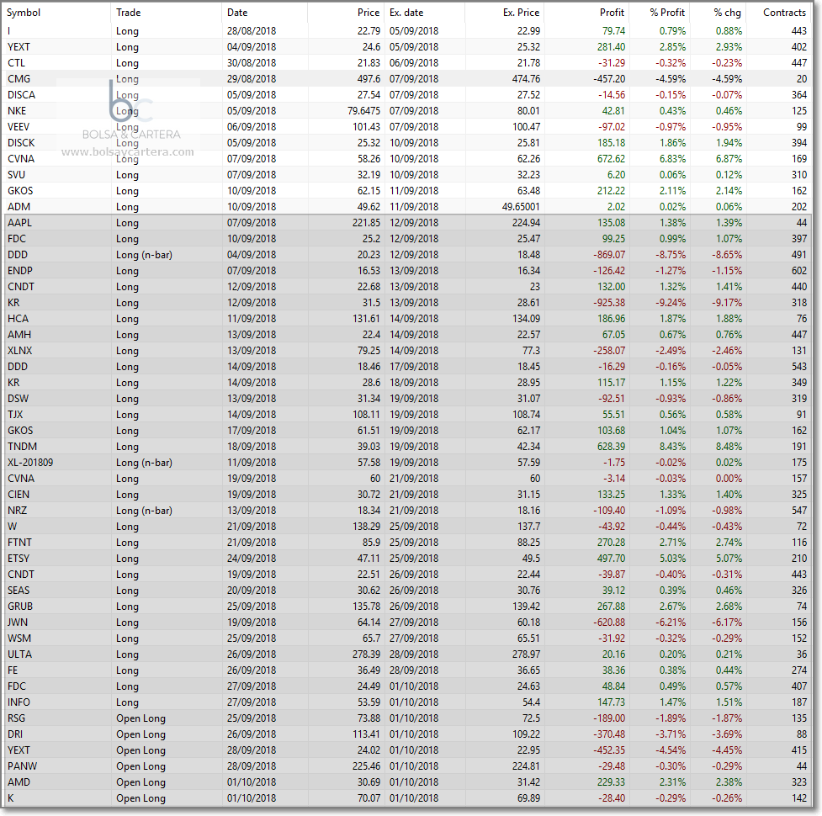
Task: Select the INFO symbol cell
Action: pyautogui.click(x=19, y=702)
